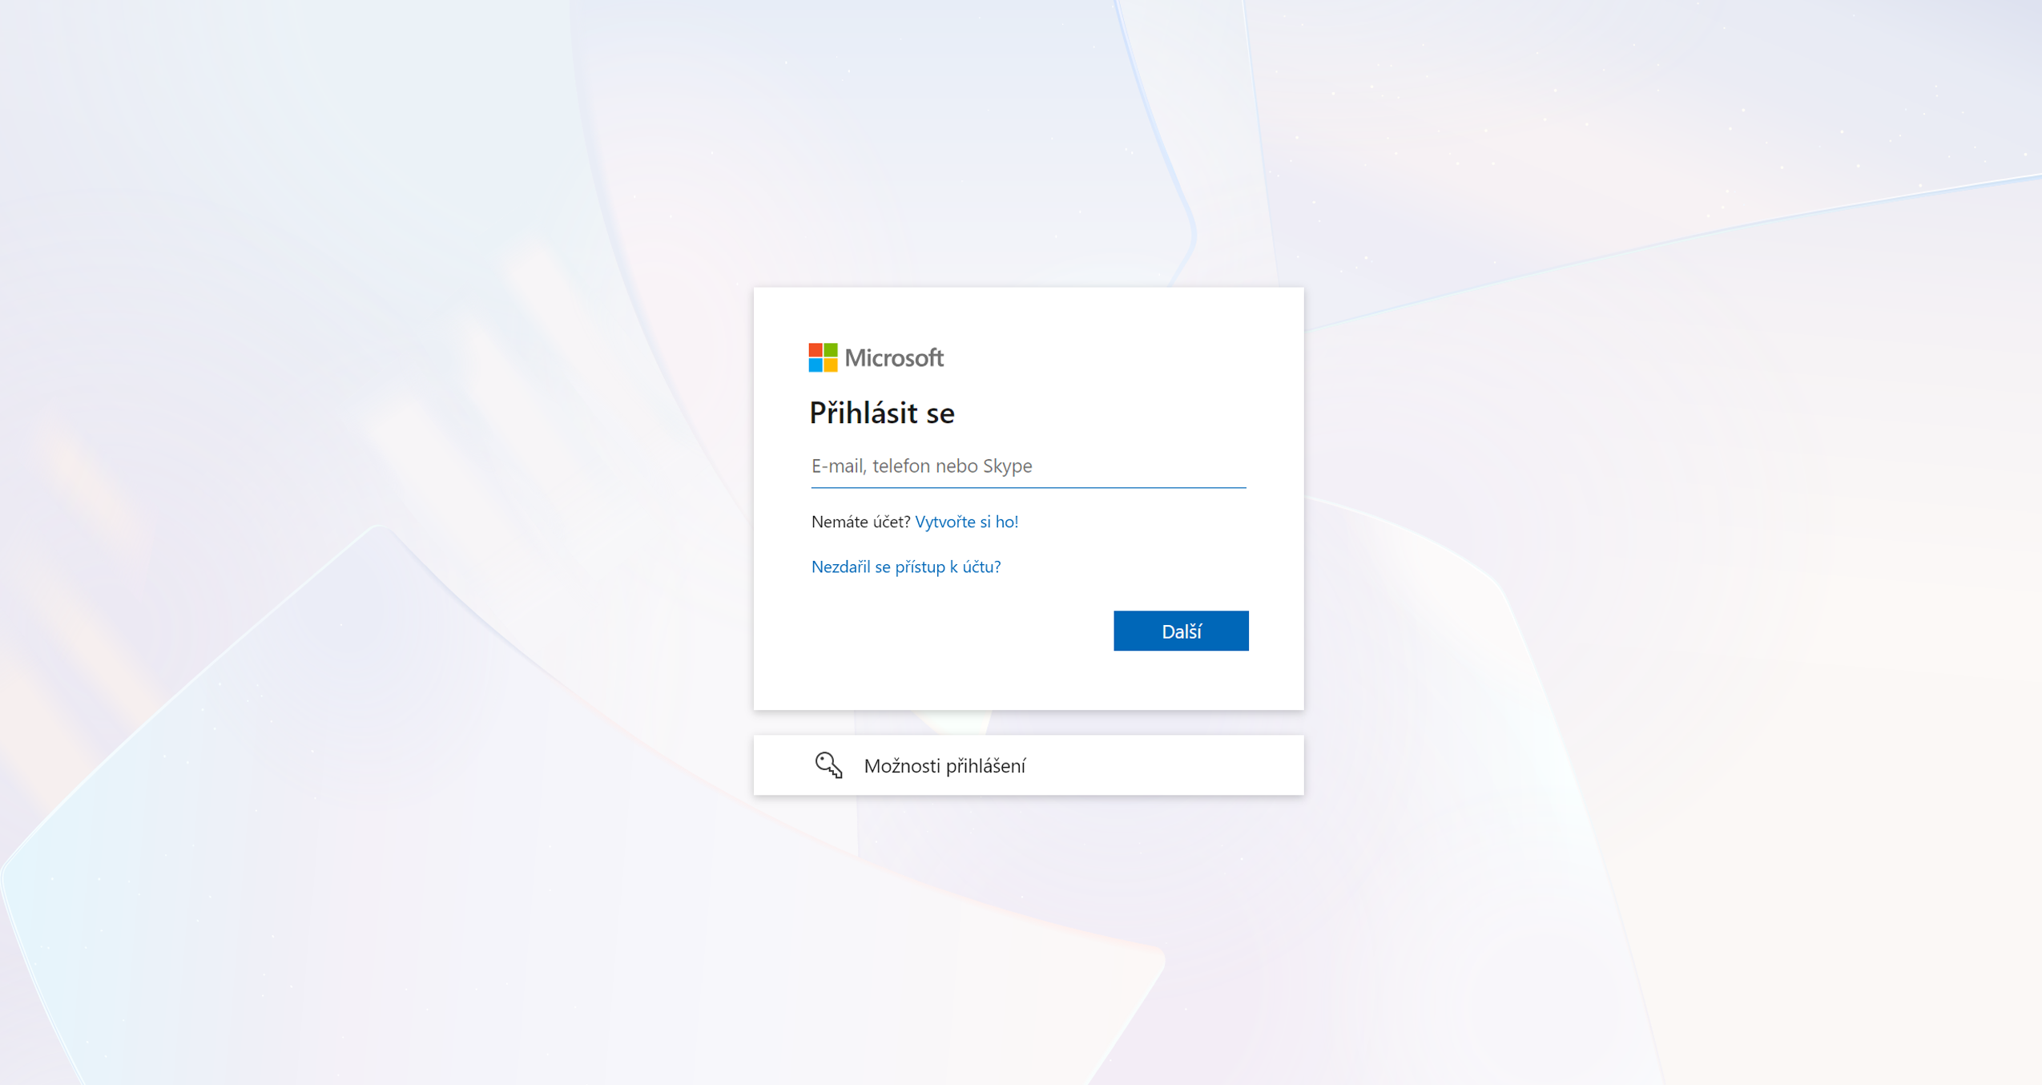Click the 'Přihlásit se' heading
Viewport: 2042px width, 1085px height.
tap(882, 413)
